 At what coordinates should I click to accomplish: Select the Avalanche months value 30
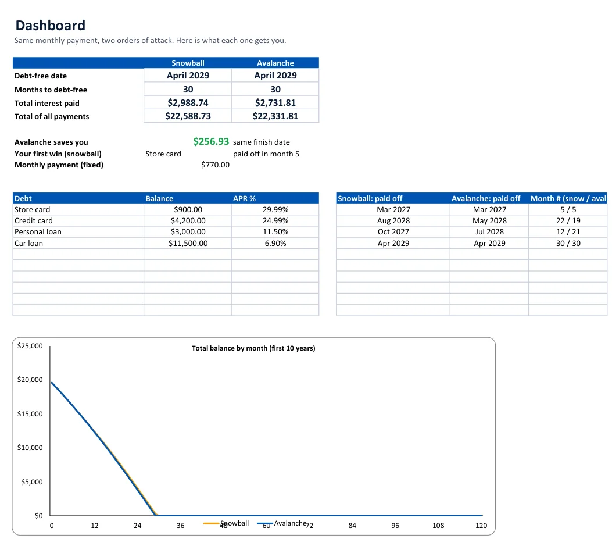pos(275,90)
